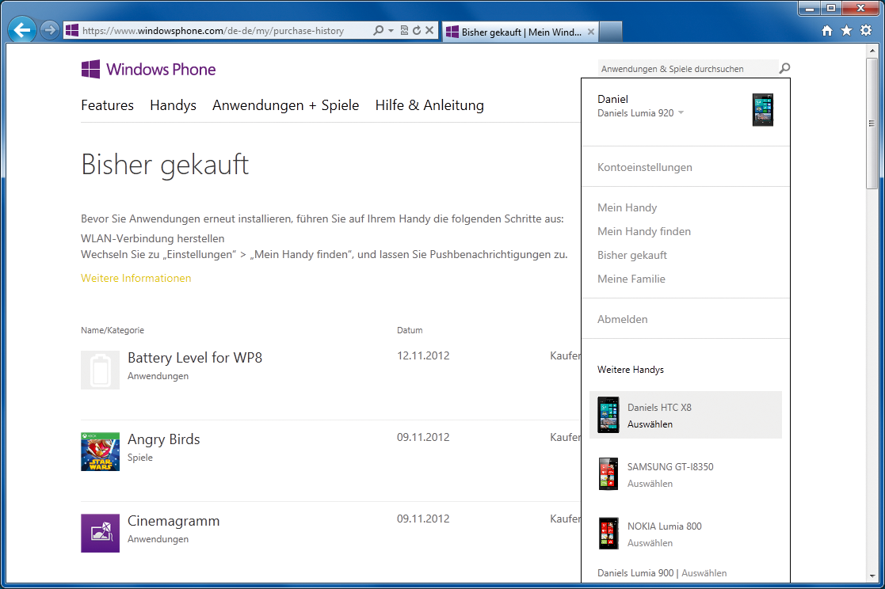This screenshot has width=885, height=589.
Task: Click the address bar URL field
Action: point(213,31)
